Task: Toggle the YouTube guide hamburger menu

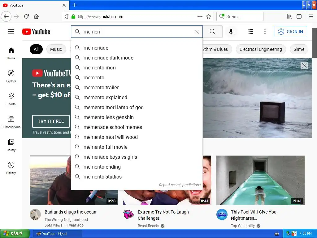Action: tap(11, 32)
